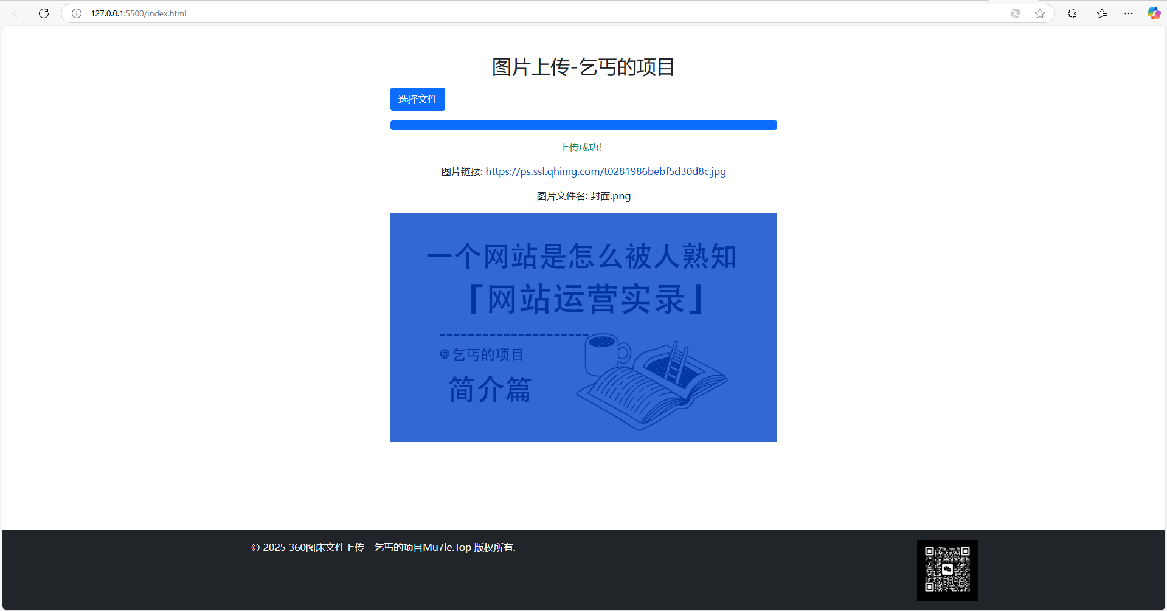Click the browser back arrow
The height and width of the screenshot is (611, 1167).
[17, 13]
